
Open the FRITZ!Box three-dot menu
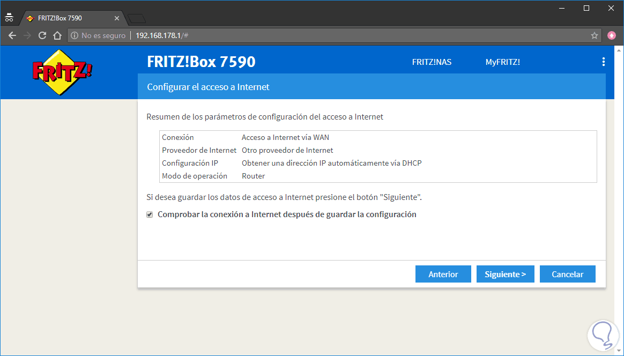pos(603,62)
